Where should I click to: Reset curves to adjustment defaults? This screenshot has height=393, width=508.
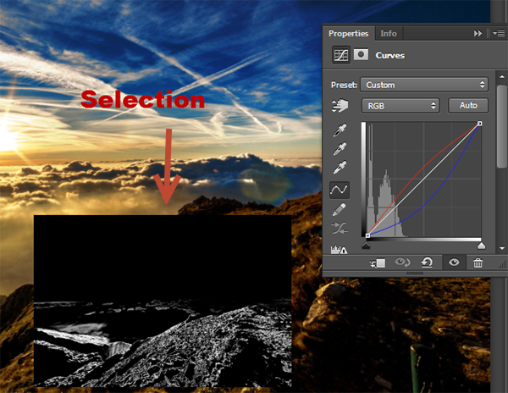[428, 263]
